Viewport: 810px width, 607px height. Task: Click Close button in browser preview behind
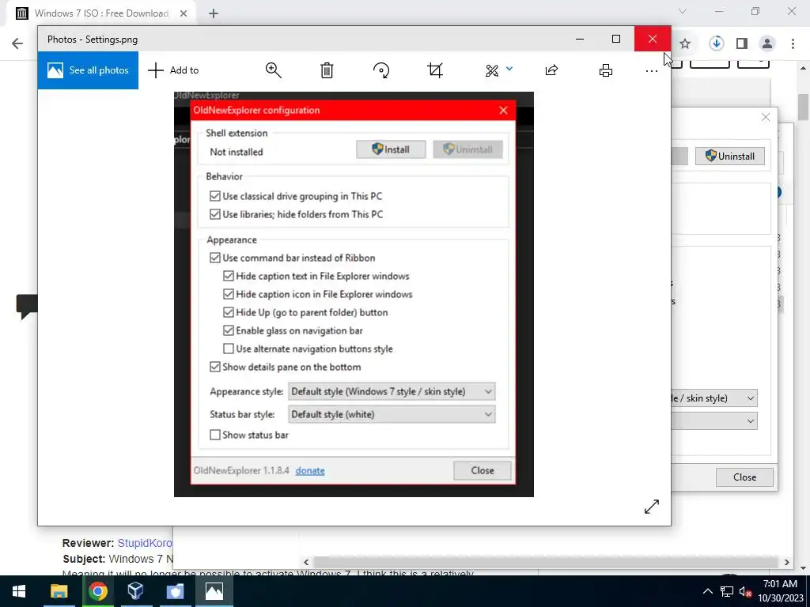[744, 477]
